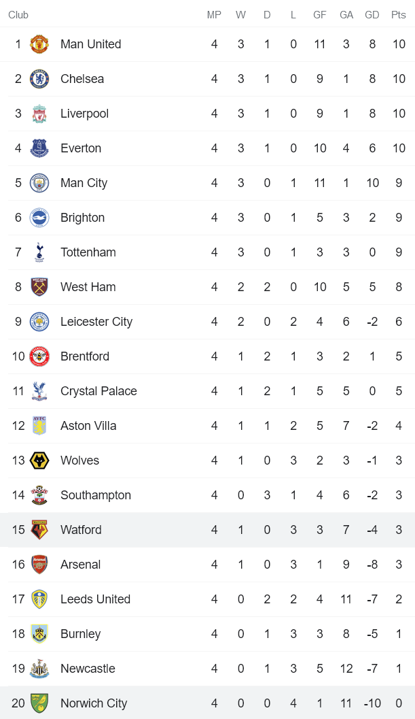415x719 pixels.
Task: Click the Everton club crest
Action: [x=39, y=148]
